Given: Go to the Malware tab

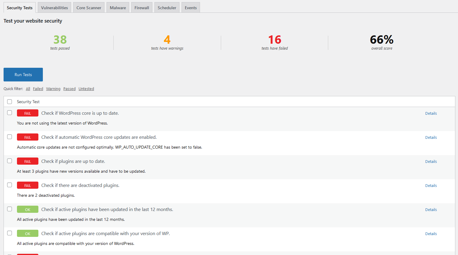Looking at the screenshot, I should (x=118, y=8).
